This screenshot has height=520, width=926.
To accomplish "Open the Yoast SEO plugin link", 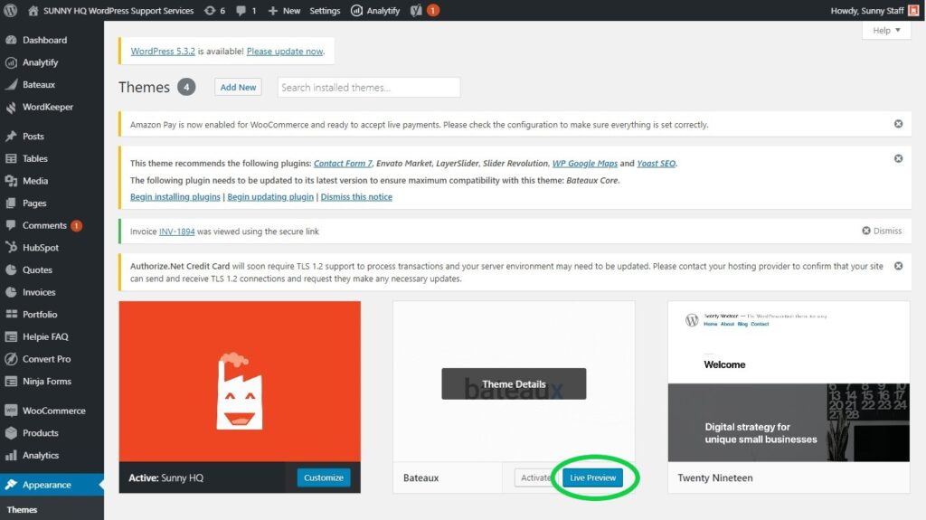I will [657, 163].
